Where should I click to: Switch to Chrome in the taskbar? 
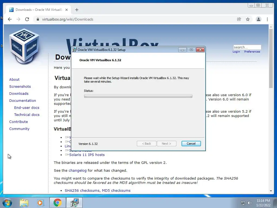(57, 203)
